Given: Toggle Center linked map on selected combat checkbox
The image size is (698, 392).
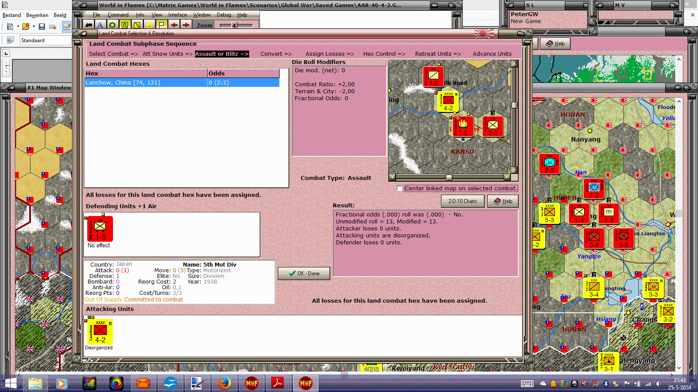Looking at the screenshot, I should (400, 189).
